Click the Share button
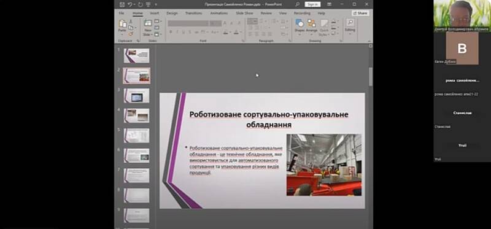Image resolution: width=491 pixels, height=229 pixels. (360, 13)
